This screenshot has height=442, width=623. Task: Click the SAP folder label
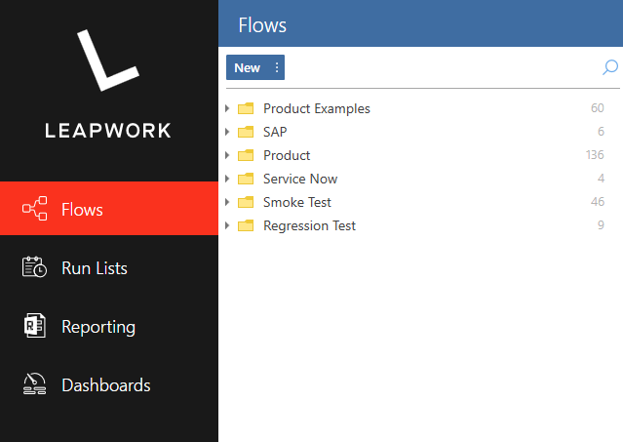pyautogui.click(x=275, y=132)
